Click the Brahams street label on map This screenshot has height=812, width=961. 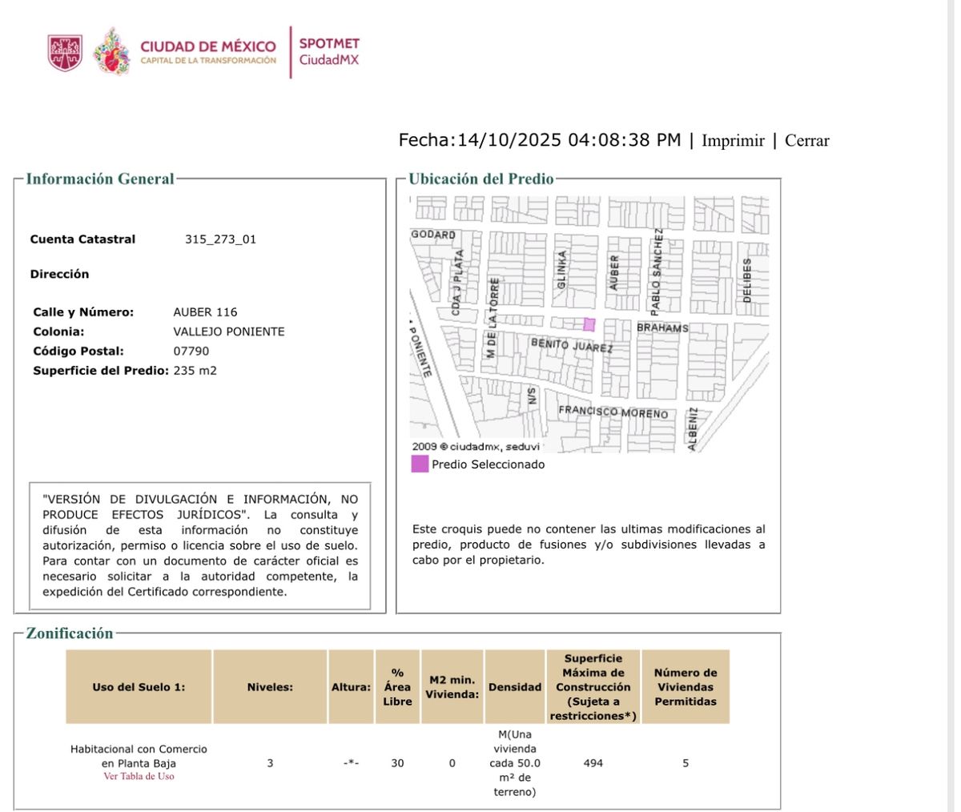click(x=662, y=328)
